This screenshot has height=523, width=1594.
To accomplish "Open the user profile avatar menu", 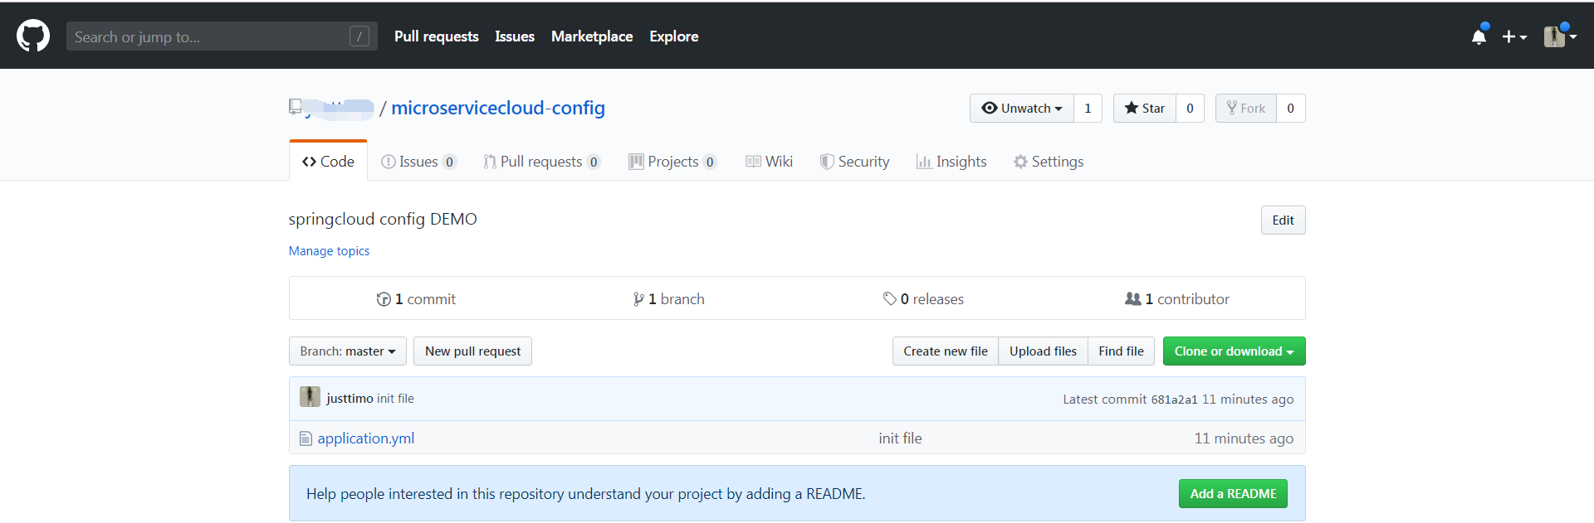I will click(1559, 36).
